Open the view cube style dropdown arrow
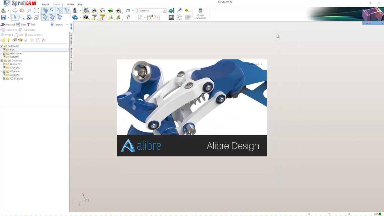The height and width of the screenshot is (216, 384). pos(133,10)
